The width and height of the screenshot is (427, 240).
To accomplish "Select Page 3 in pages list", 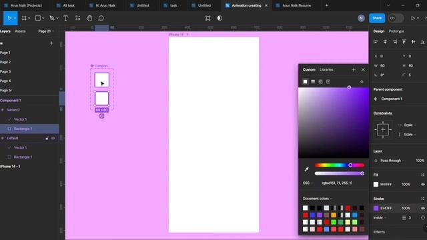I will [5, 71].
